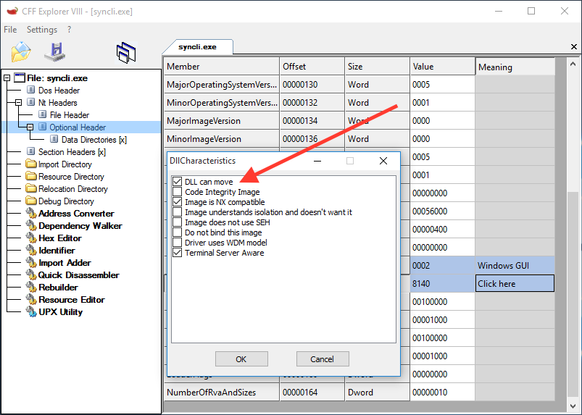Click the Dos Header page icon
Viewport: 582px width, 415px height.
[31, 90]
